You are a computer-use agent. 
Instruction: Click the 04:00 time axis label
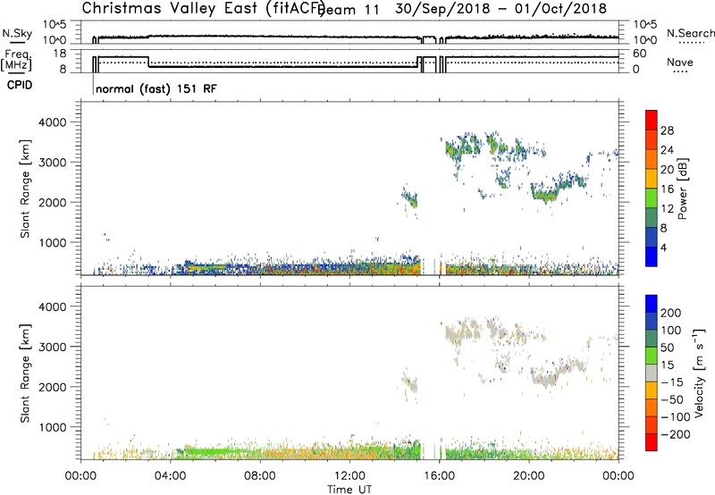(170, 476)
